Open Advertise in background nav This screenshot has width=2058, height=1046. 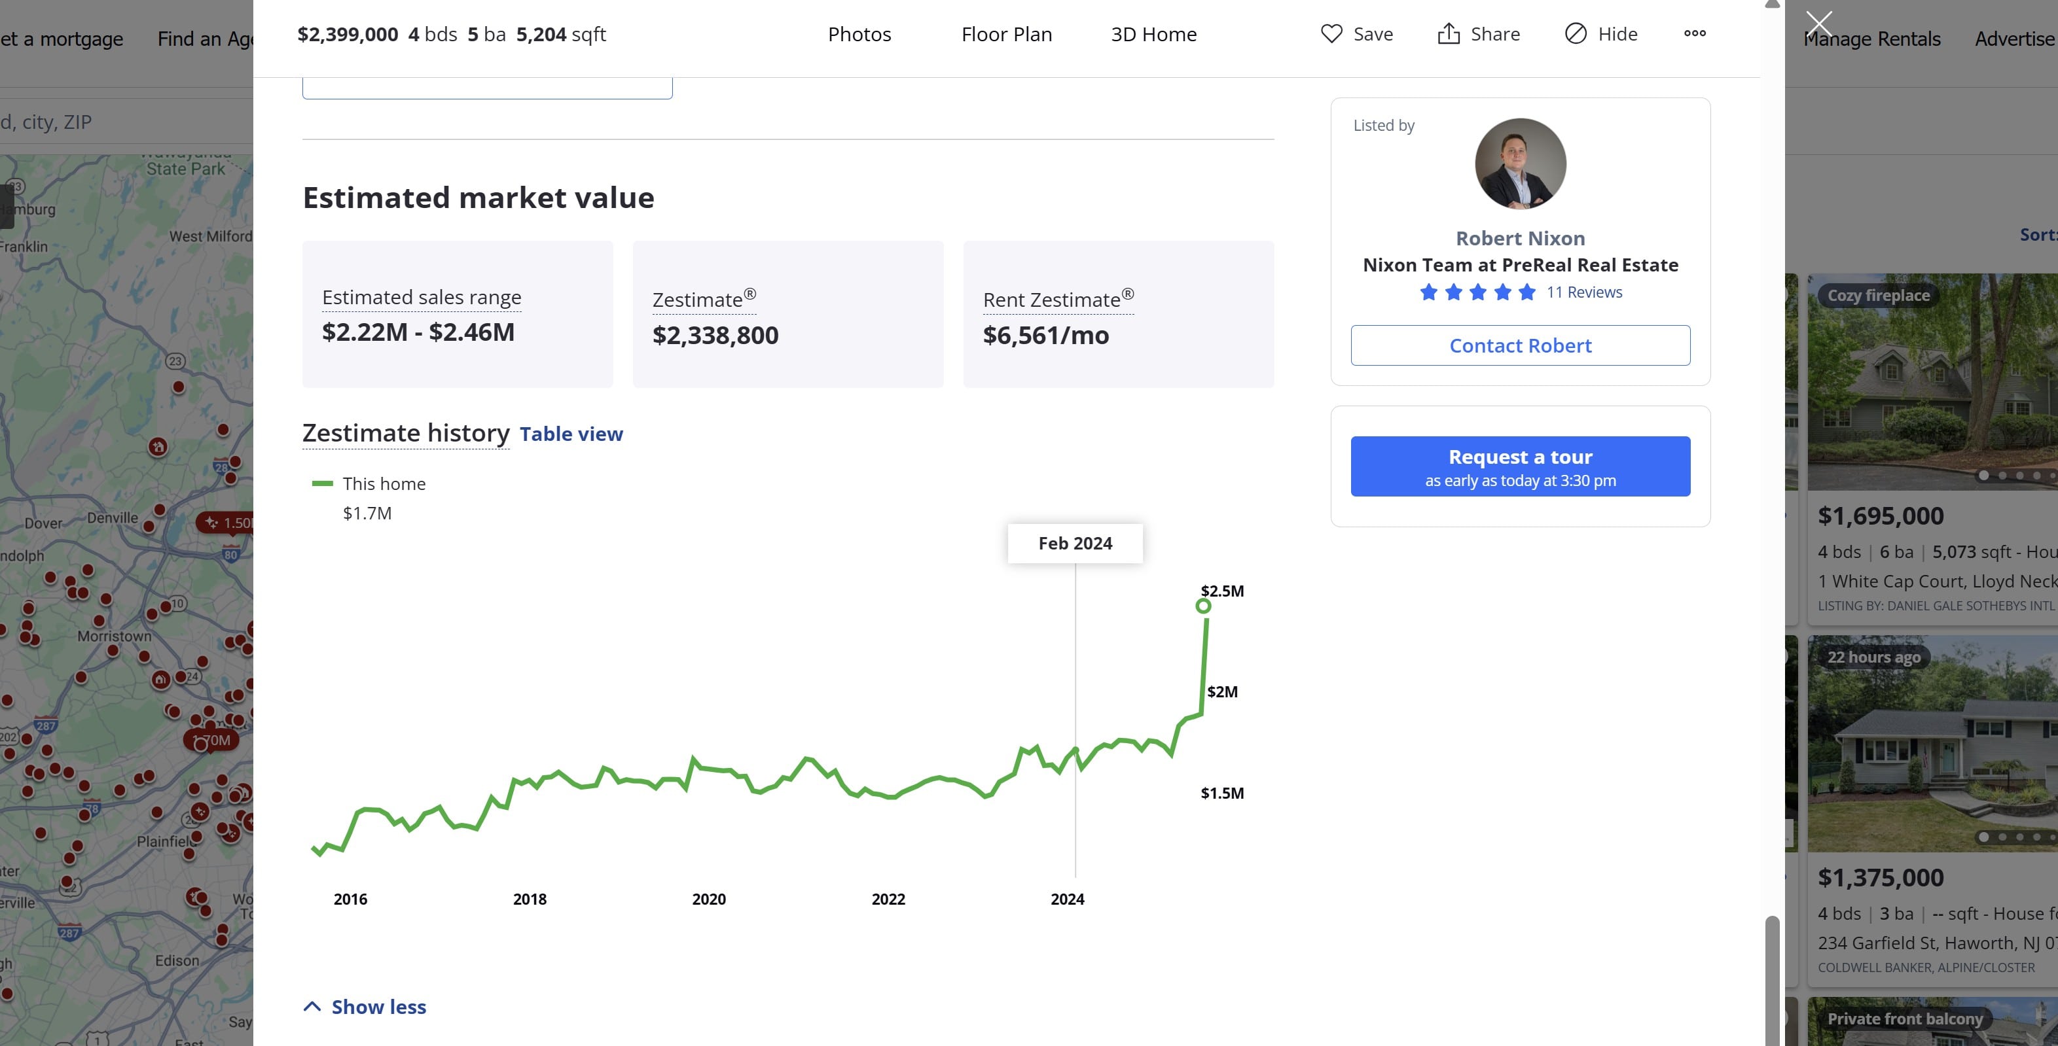pyautogui.click(x=2015, y=39)
